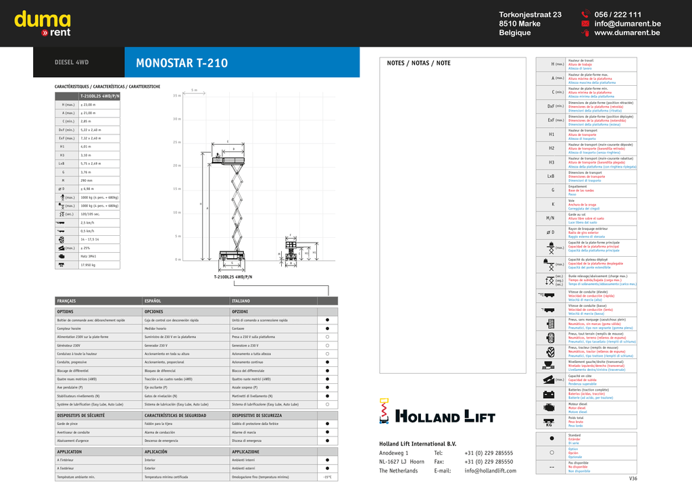Click the Abaissement d'urgence row text

73,441
